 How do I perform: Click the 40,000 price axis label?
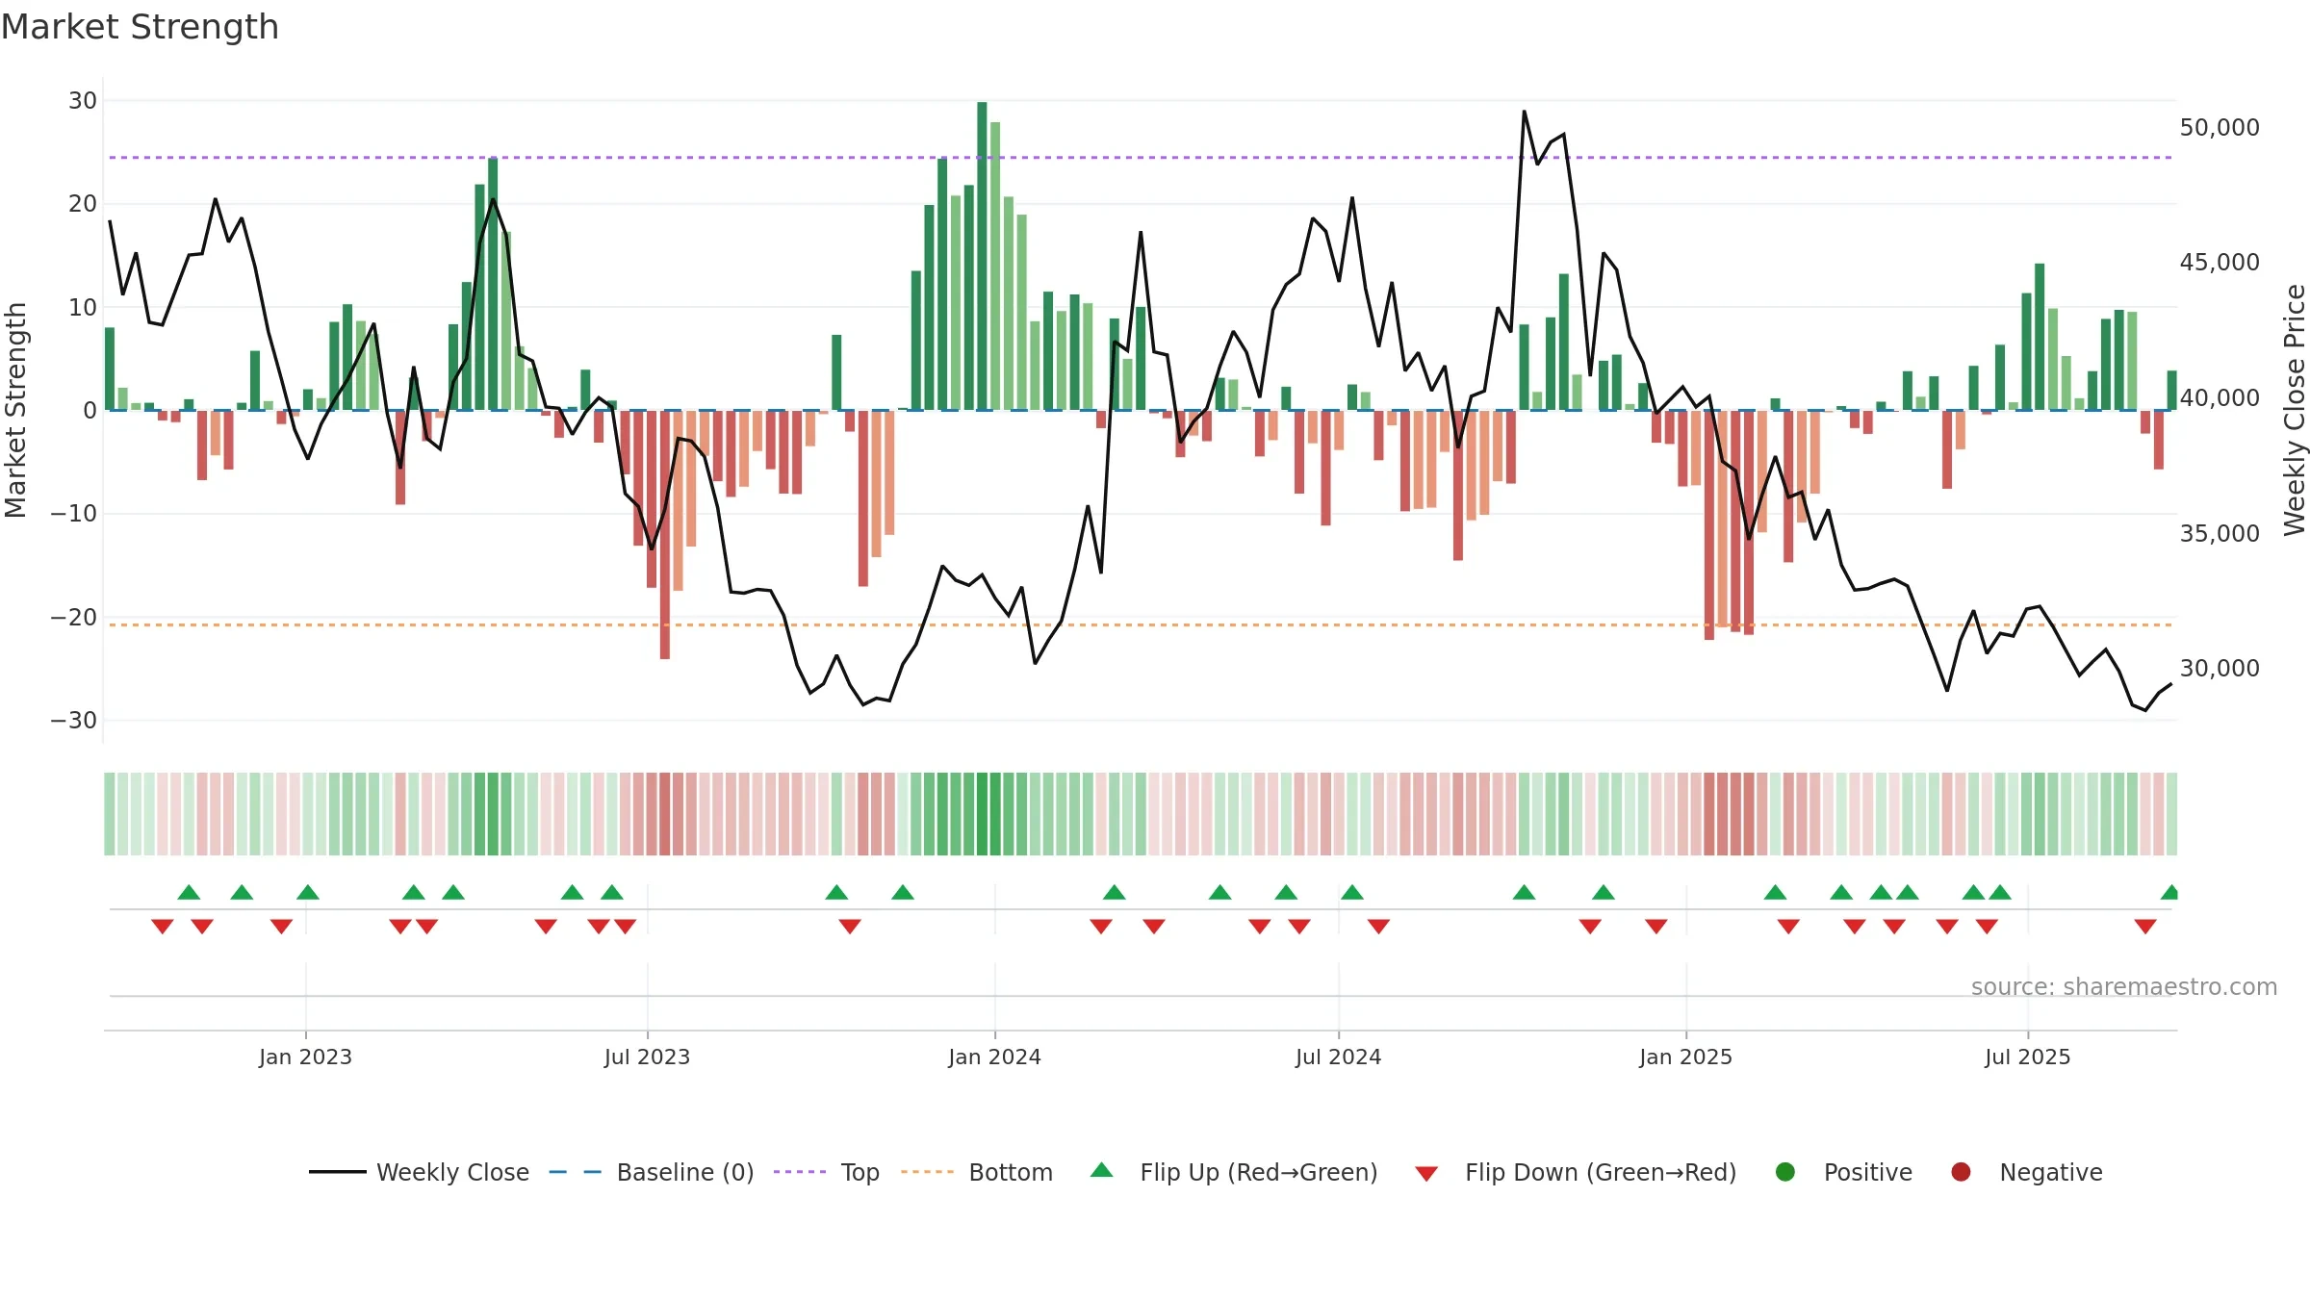(x=2220, y=398)
